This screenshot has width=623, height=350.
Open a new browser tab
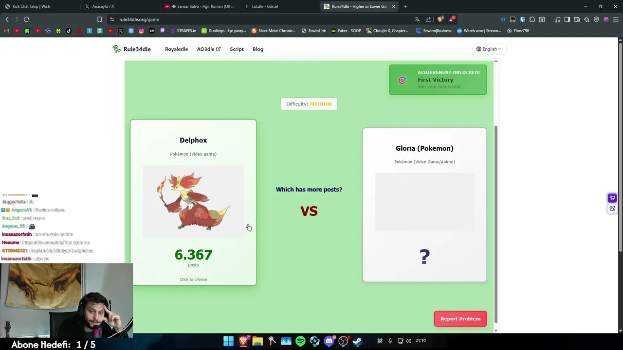click(x=405, y=6)
